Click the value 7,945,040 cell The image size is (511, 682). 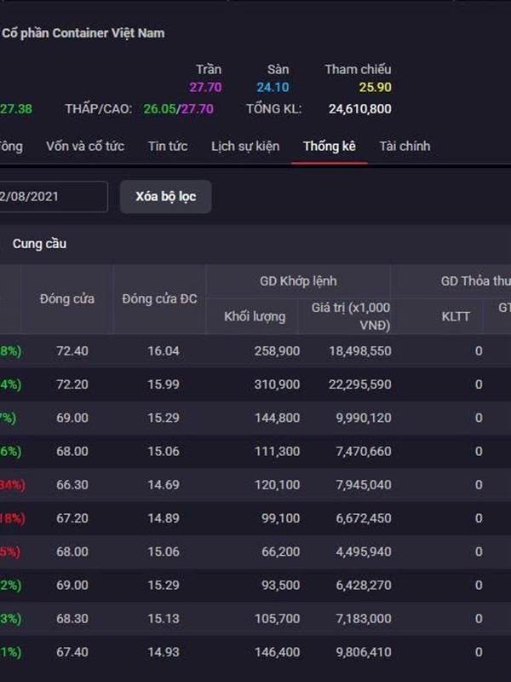(x=364, y=484)
